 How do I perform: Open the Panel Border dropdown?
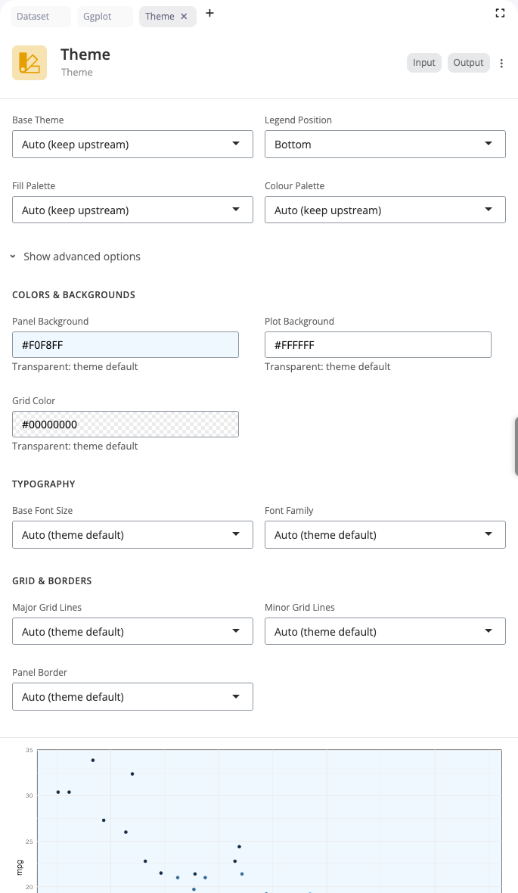click(x=132, y=697)
